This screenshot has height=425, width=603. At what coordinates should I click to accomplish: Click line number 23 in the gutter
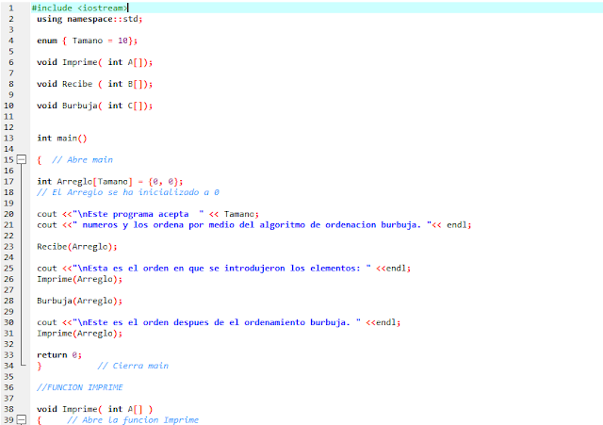pyautogui.click(x=8, y=247)
